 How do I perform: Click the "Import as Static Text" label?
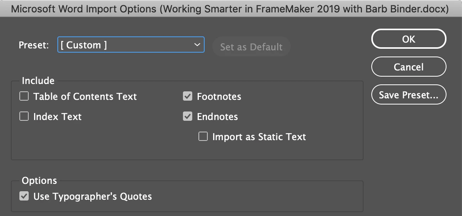coord(259,137)
